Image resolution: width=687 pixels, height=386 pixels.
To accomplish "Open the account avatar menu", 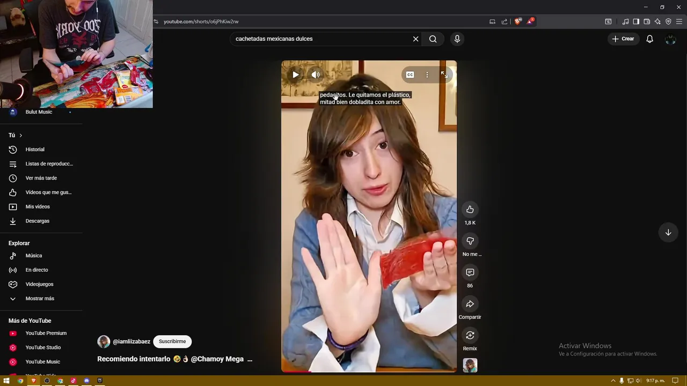I will pyautogui.click(x=670, y=39).
